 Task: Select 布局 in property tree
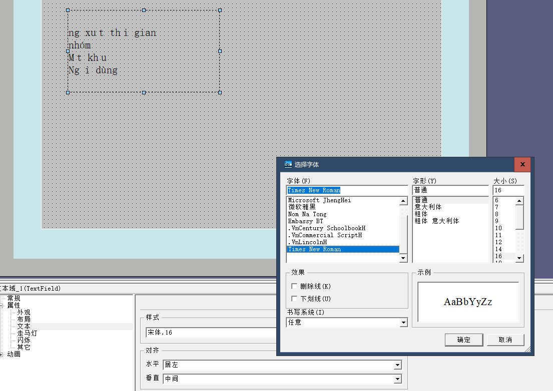coord(24,319)
